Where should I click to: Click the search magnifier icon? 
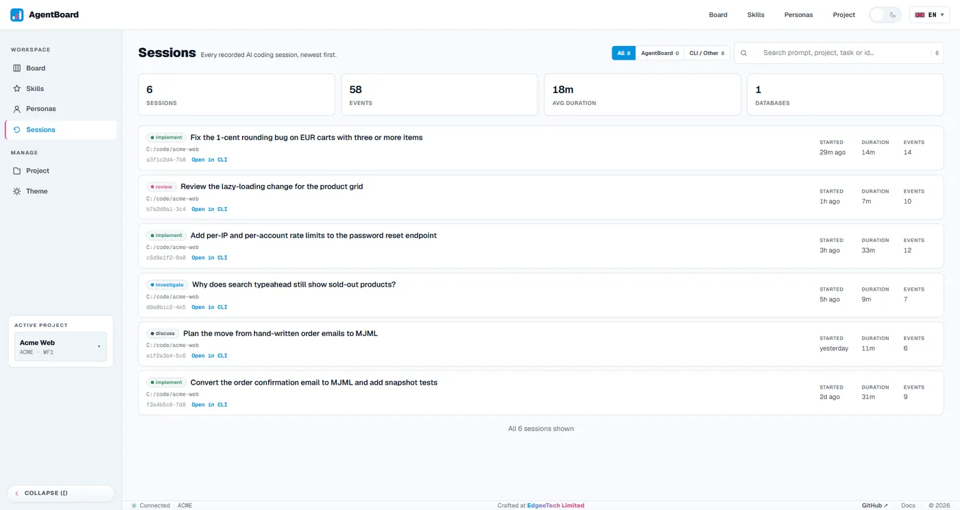pyautogui.click(x=744, y=53)
